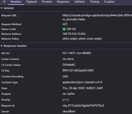132x114 pixels.
Task: Click the '200 OK' status text
Action: (71, 29)
